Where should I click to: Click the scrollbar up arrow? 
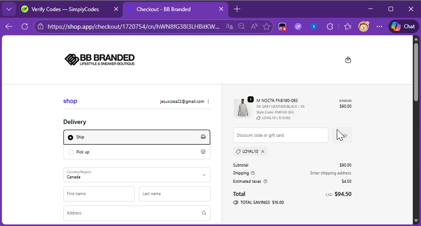pyautogui.click(x=416, y=39)
